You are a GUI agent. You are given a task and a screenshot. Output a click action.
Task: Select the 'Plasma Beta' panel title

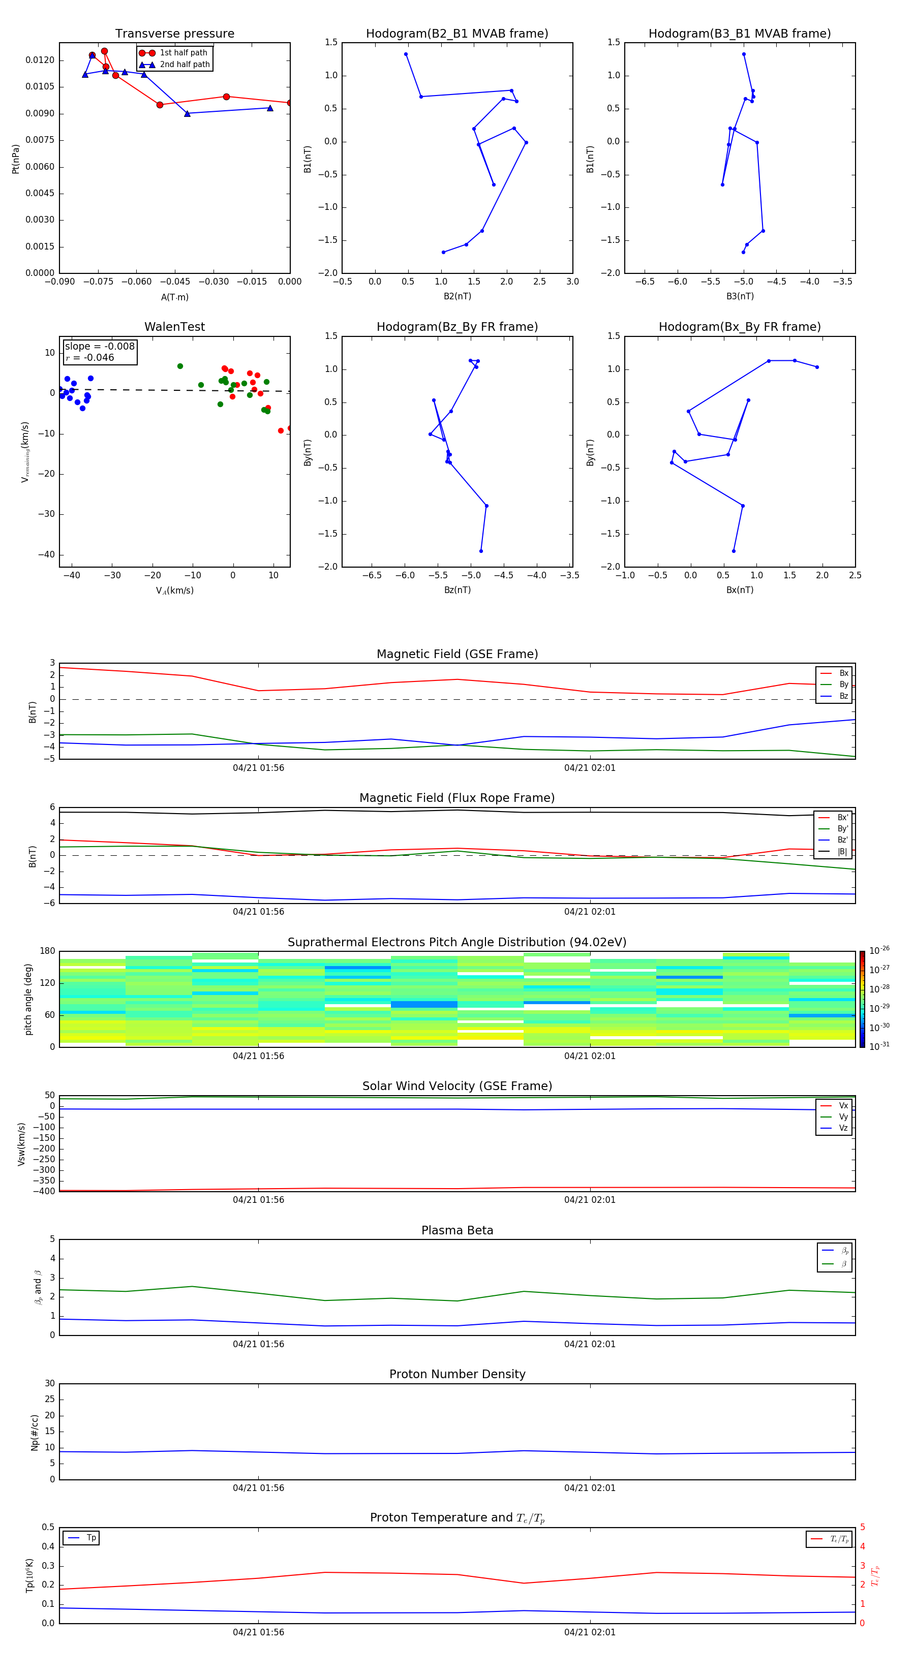click(x=457, y=1230)
